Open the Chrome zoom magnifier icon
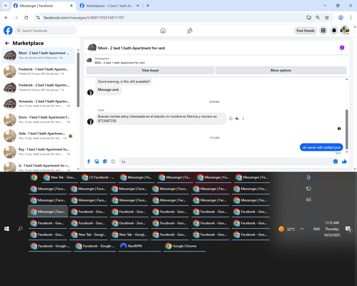Viewport: 357px width, 286px height. tap(318, 17)
